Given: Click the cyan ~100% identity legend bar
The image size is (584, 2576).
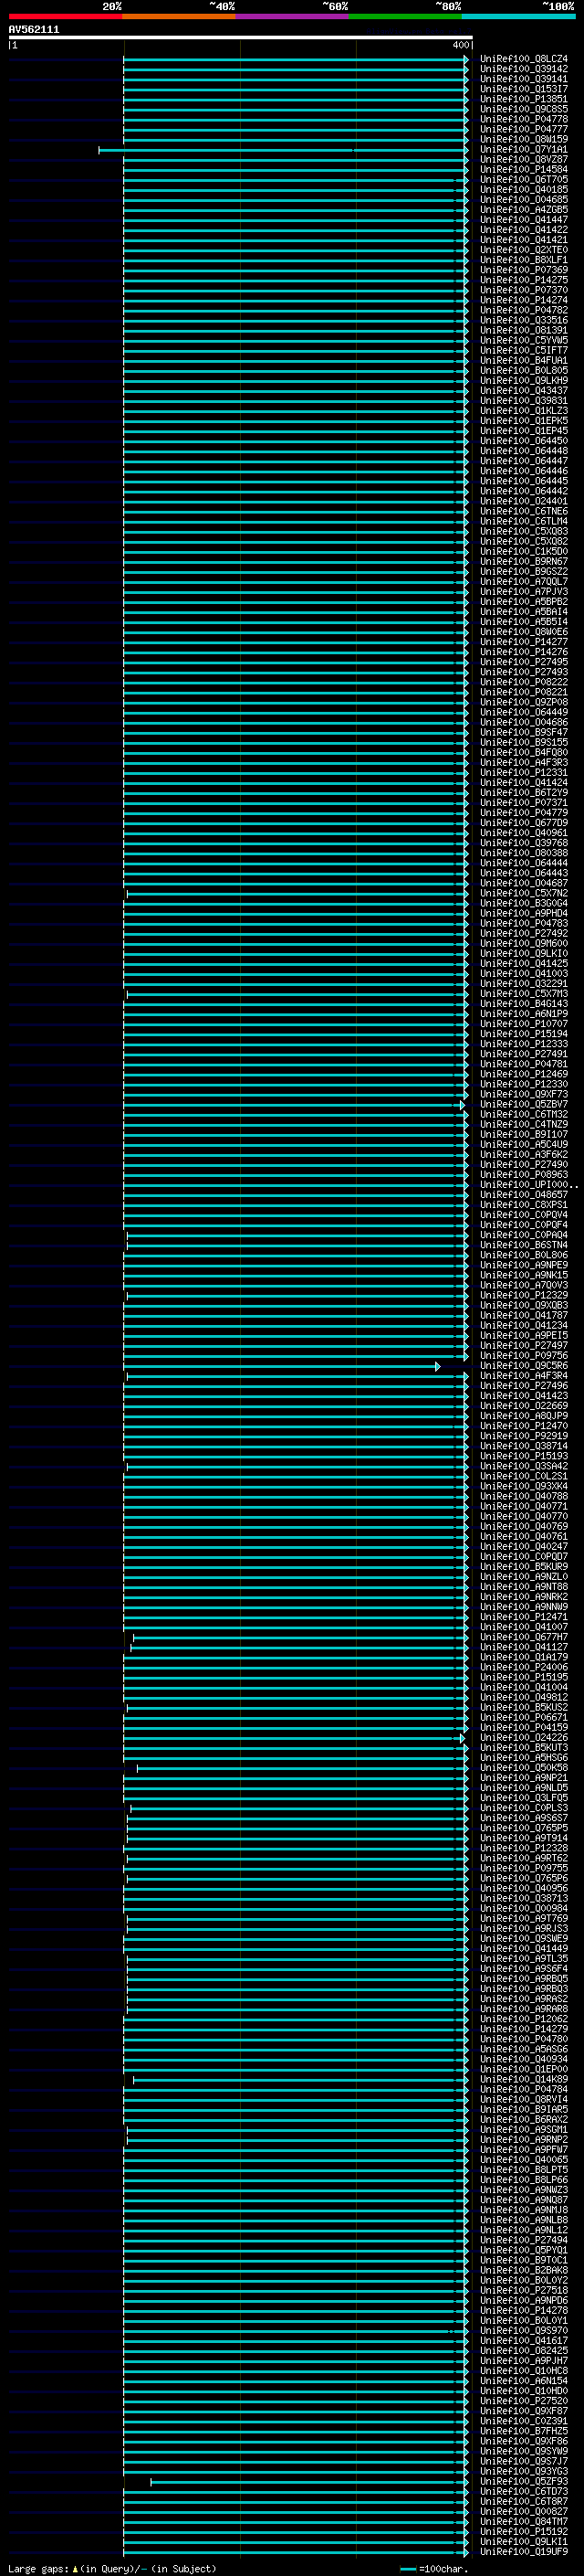Looking at the screenshot, I should point(518,16).
